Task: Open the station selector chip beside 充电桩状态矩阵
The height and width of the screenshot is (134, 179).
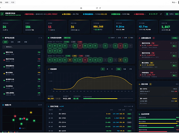Action: 67,38
